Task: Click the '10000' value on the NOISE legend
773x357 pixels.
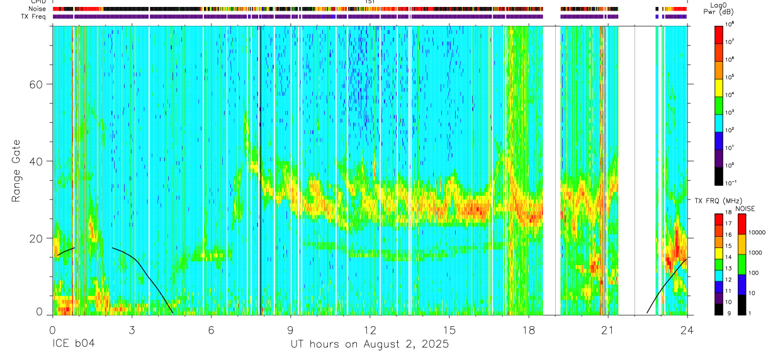Action: [759, 232]
